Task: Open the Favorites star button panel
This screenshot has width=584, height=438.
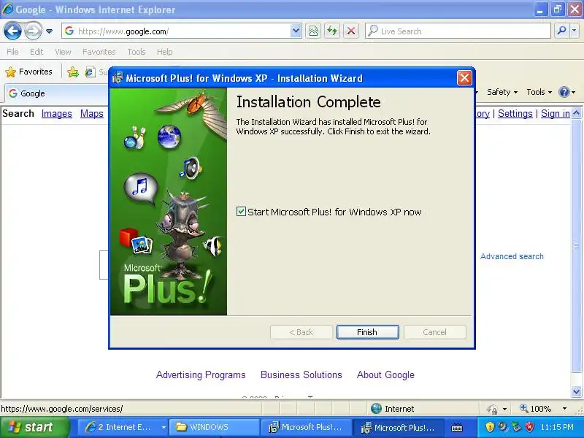Action: (x=28, y=72)
